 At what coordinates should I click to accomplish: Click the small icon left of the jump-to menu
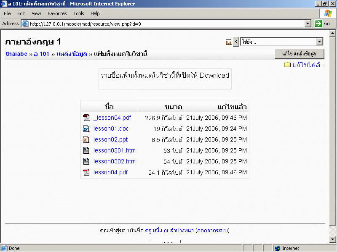click(x=229, y=42)
